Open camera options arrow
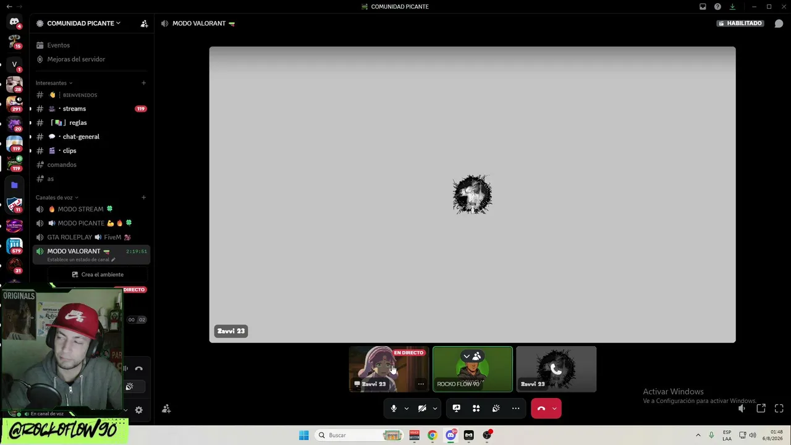791x445 pixels. tap(434, 409)
